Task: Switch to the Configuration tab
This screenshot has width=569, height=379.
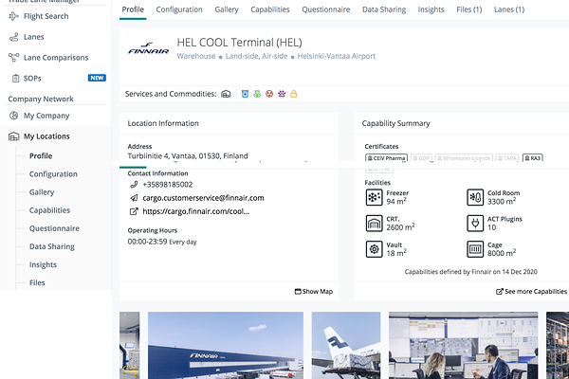Action: pyautogui.click(x=179, y=9)
